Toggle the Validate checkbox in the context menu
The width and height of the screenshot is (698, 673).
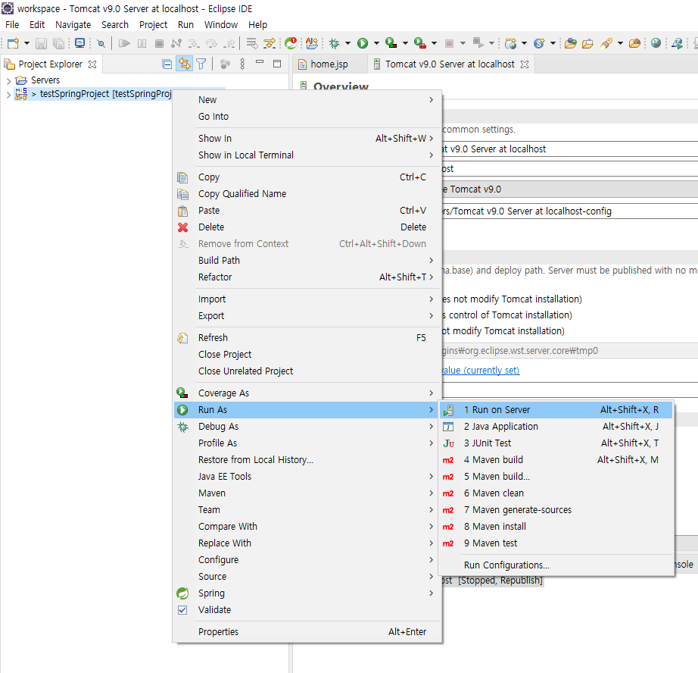[x=182, y=609]
